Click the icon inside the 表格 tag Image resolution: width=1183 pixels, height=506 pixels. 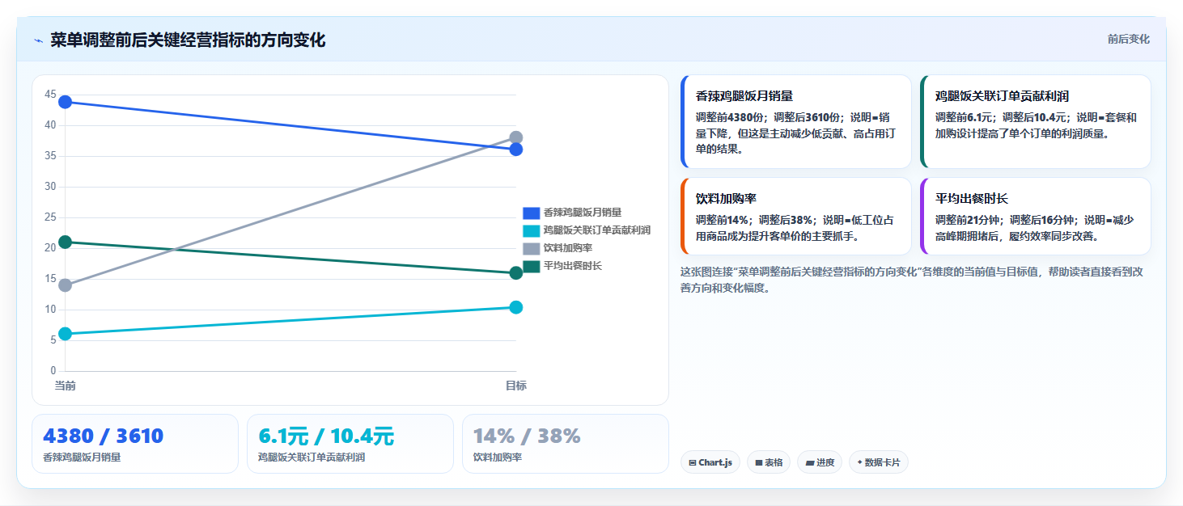tap(758, 463)
